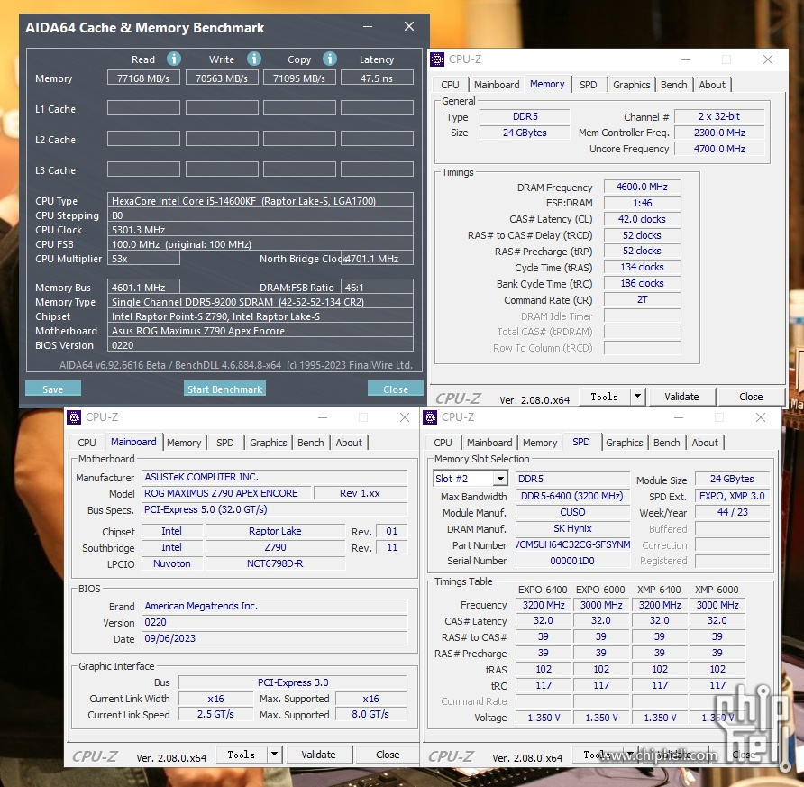Click the DRAM Frequency value '4600.0 MHz'

[x=642, y=187]
